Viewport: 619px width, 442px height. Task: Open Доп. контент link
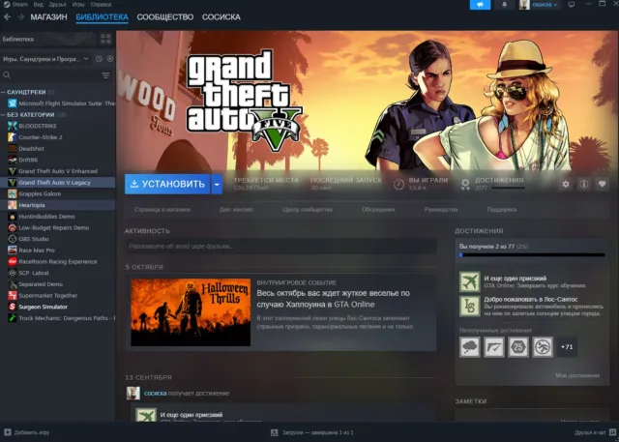(x=236, y=210)
